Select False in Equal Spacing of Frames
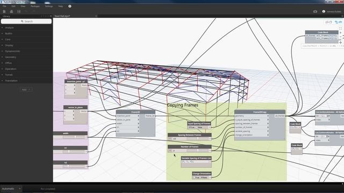Viewport: 344px width, 193px height. point(199,128)
